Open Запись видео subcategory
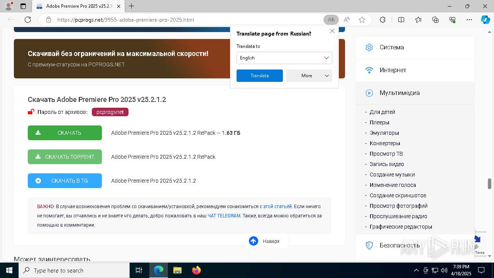This screenshot has width=494, height=278. [x=387, y=164]
